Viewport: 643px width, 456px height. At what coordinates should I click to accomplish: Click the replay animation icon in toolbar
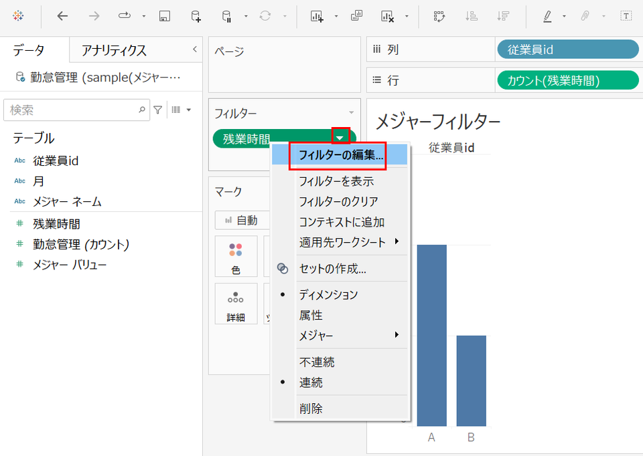tap(125, 16)
